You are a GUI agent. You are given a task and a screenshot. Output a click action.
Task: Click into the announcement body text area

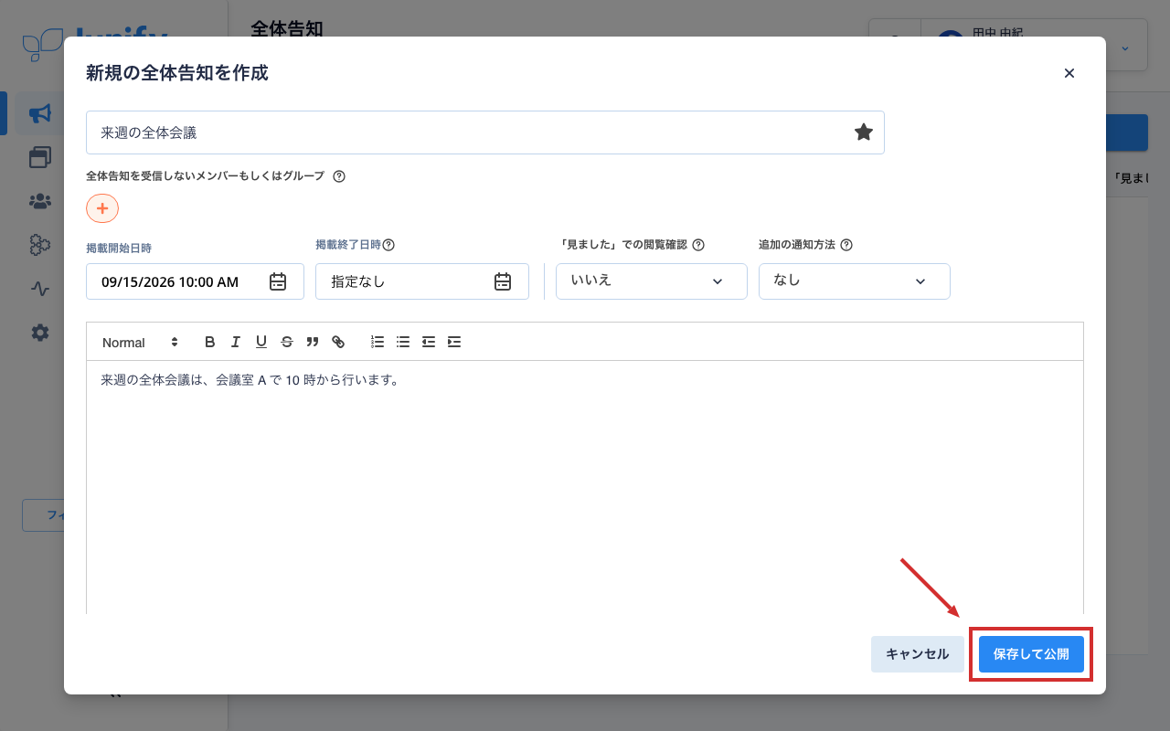(x=585, y=487)
